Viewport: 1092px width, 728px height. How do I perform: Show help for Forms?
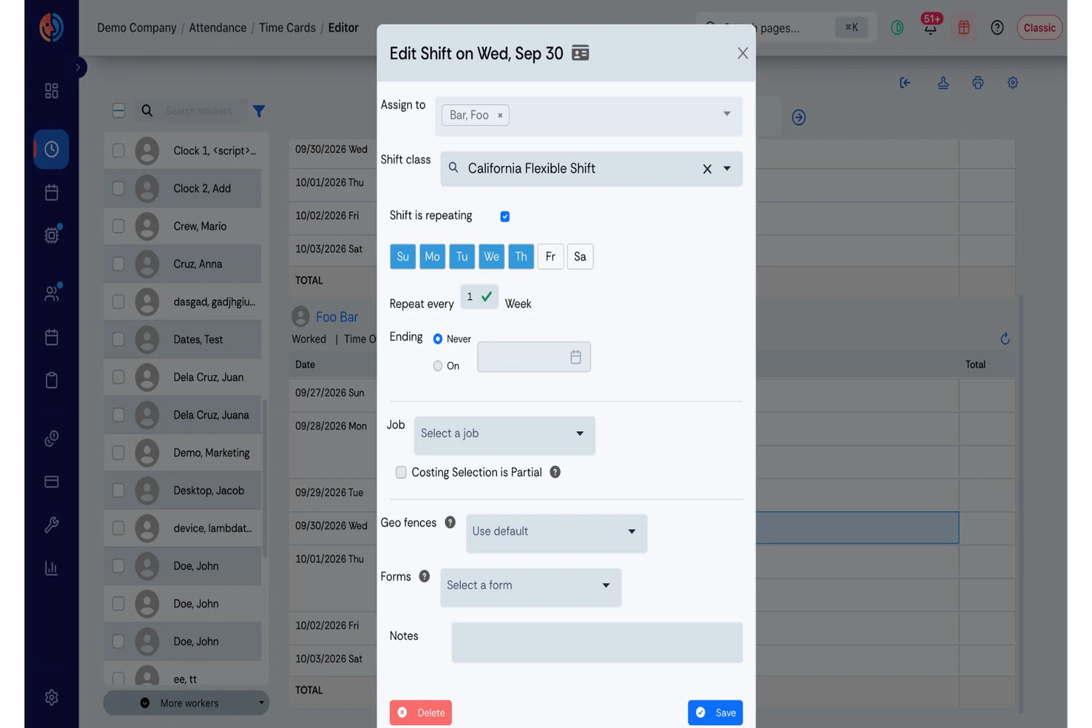point(424,577)
